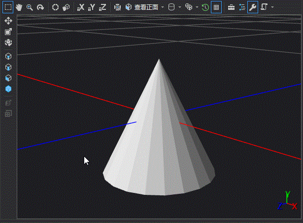Select the rectangular selection tool
Image resolution: width=303 pixels, height=223 pixels.
pyautogui.click(x=8, y=7)
